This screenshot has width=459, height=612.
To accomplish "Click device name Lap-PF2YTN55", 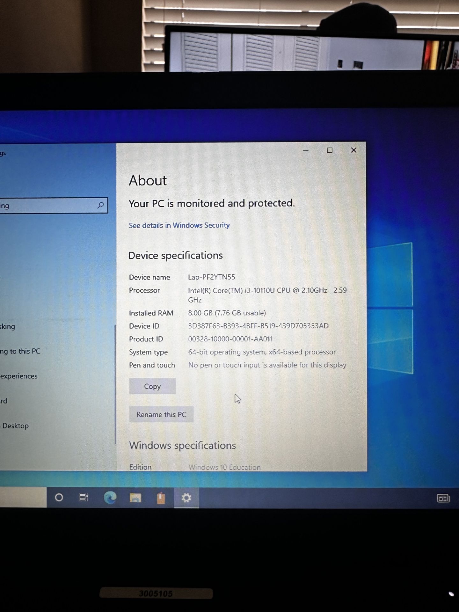I will point(211,277).
